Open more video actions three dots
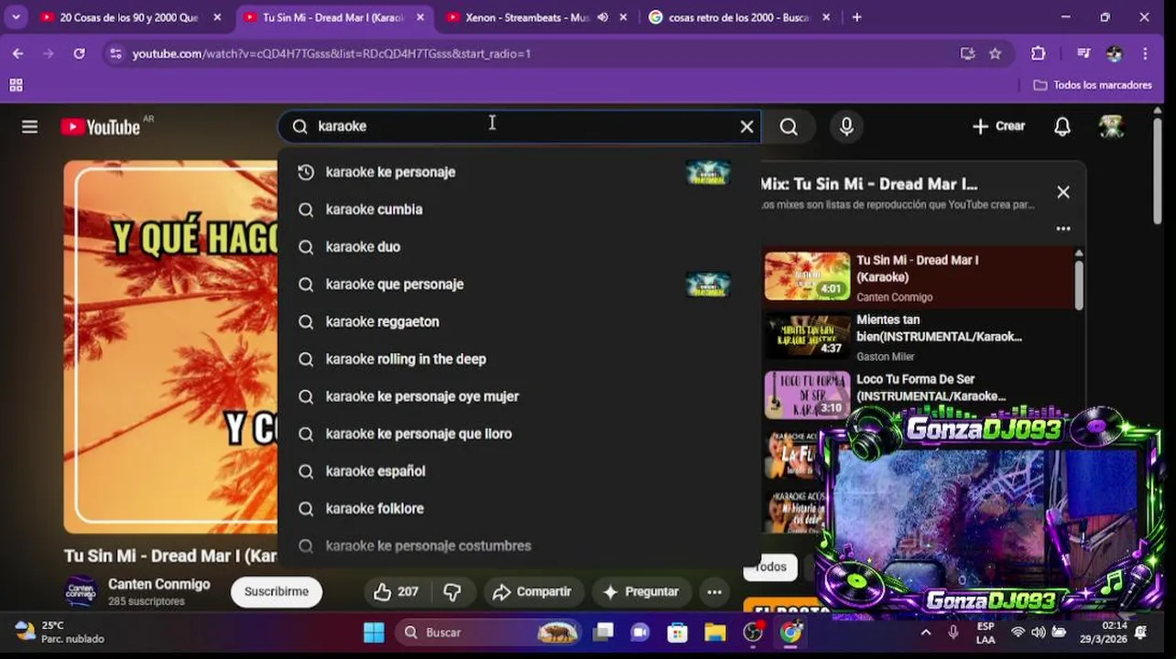1176x659 pixels. click(714, 592)
